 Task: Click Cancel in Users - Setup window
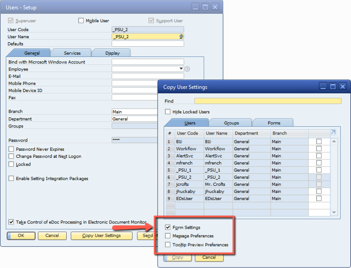[x=52, y=236]
